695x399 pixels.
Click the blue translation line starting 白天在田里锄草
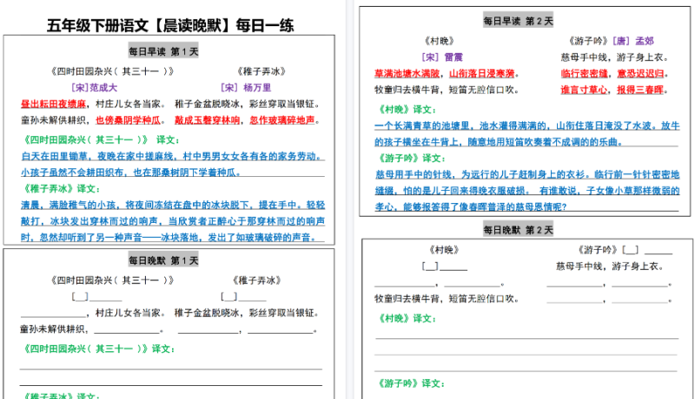[173, 156]
